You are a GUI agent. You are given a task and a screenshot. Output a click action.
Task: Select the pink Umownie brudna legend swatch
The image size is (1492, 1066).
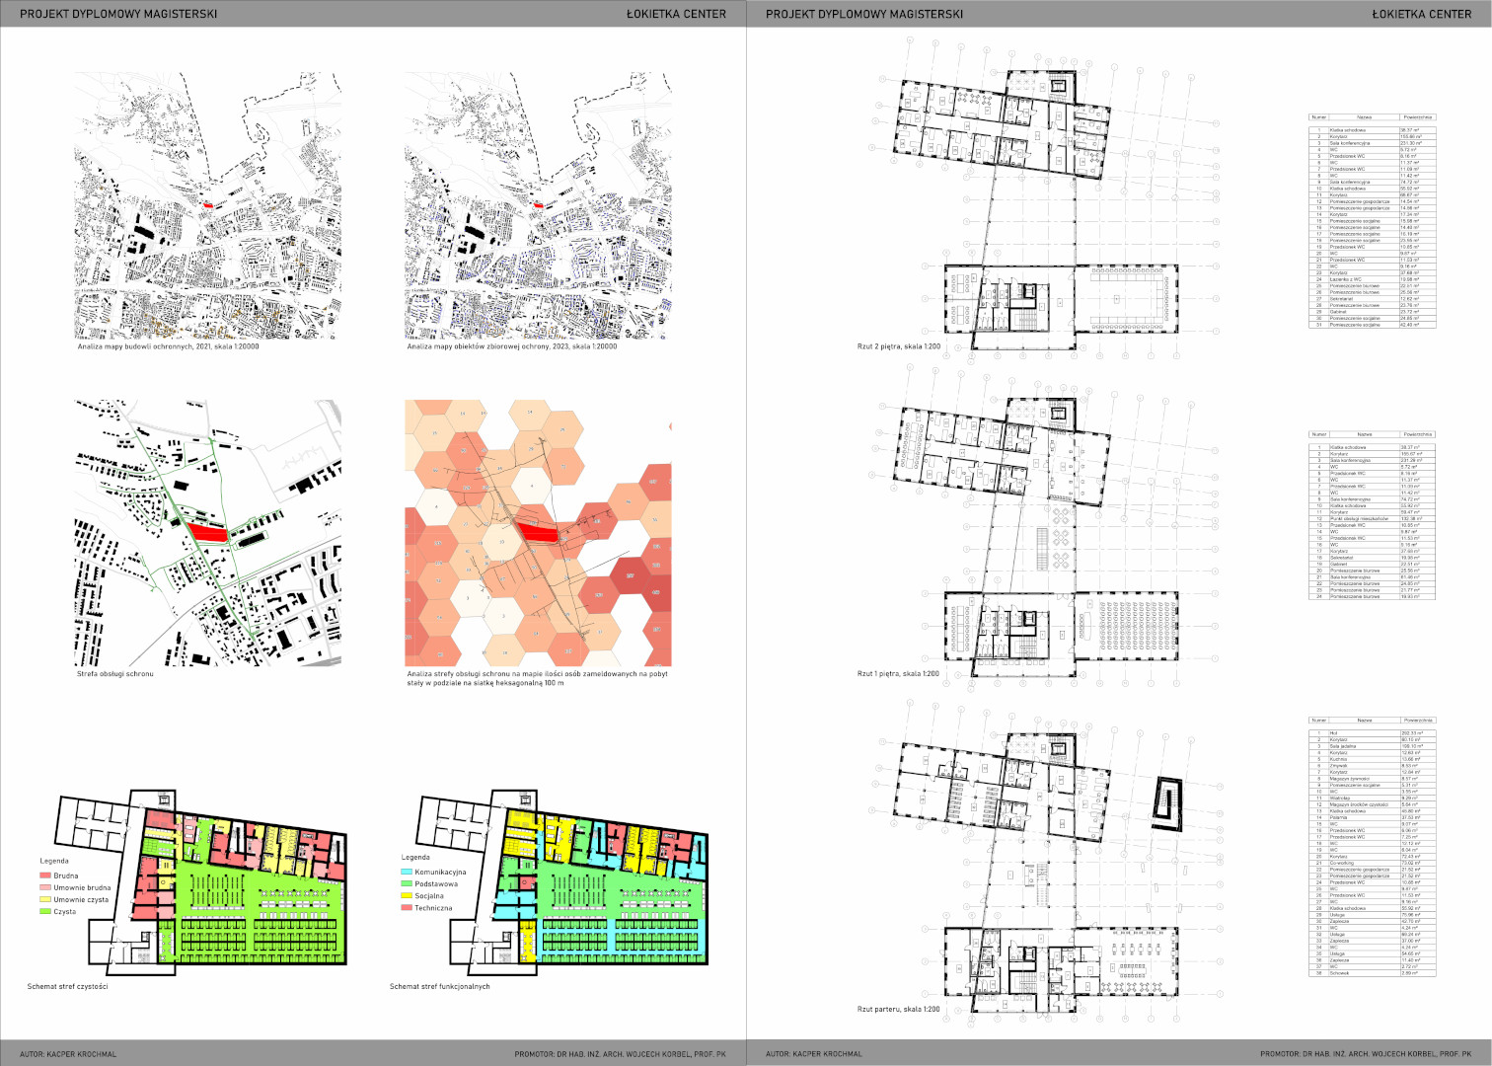coord(45,887)
